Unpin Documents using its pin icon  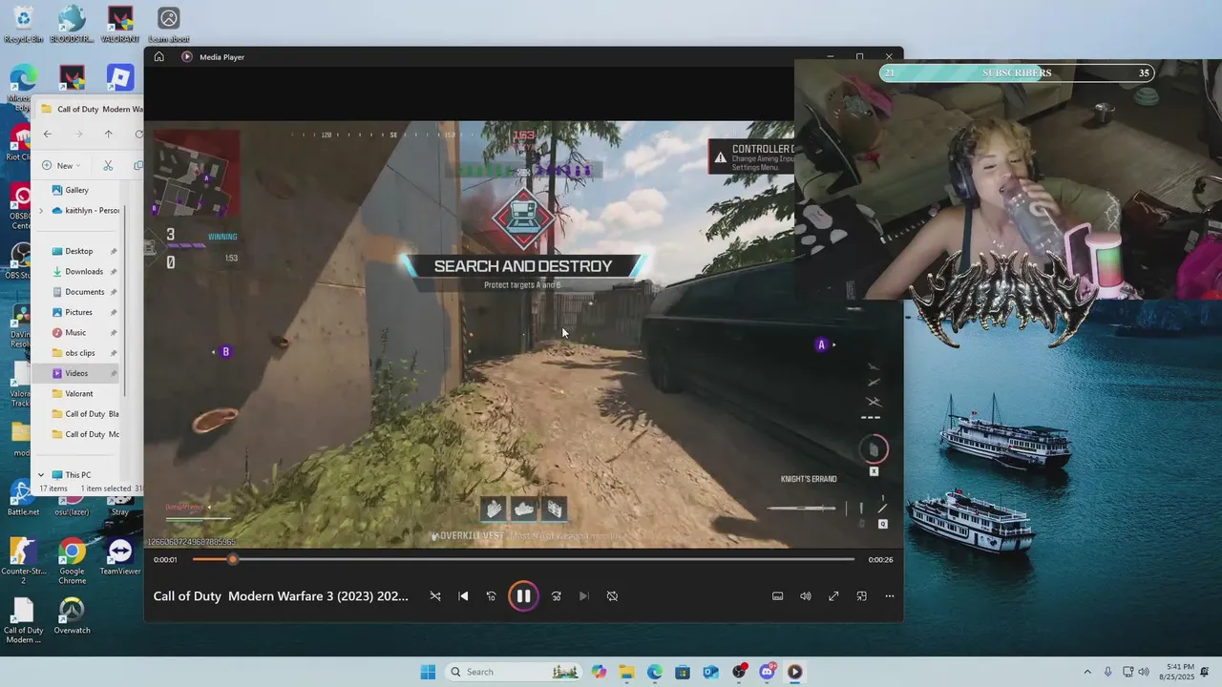coord(114,292)
